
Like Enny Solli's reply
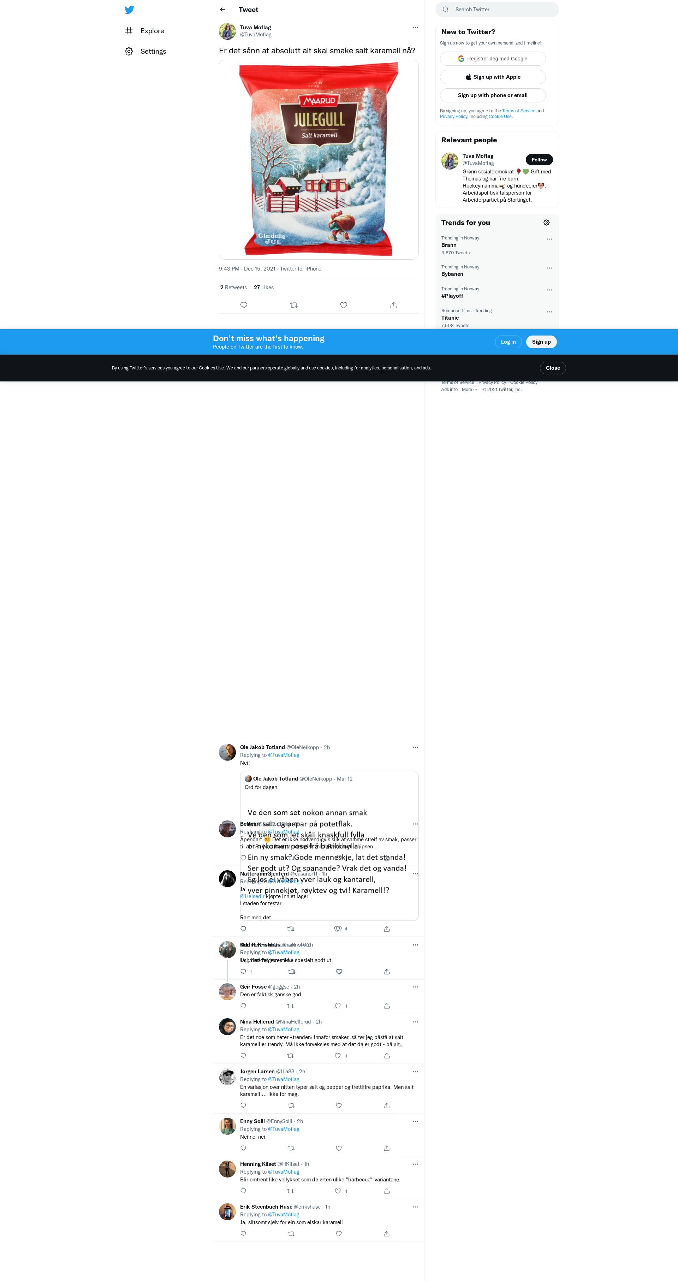coord(339,1148)
